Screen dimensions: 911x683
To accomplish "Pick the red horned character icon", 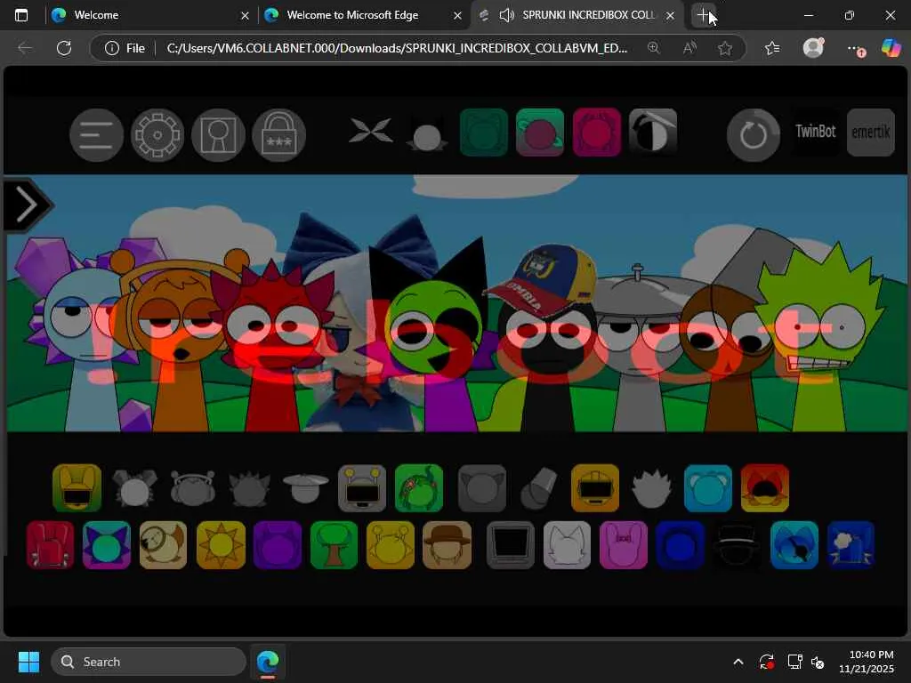I will pos(50,545).
